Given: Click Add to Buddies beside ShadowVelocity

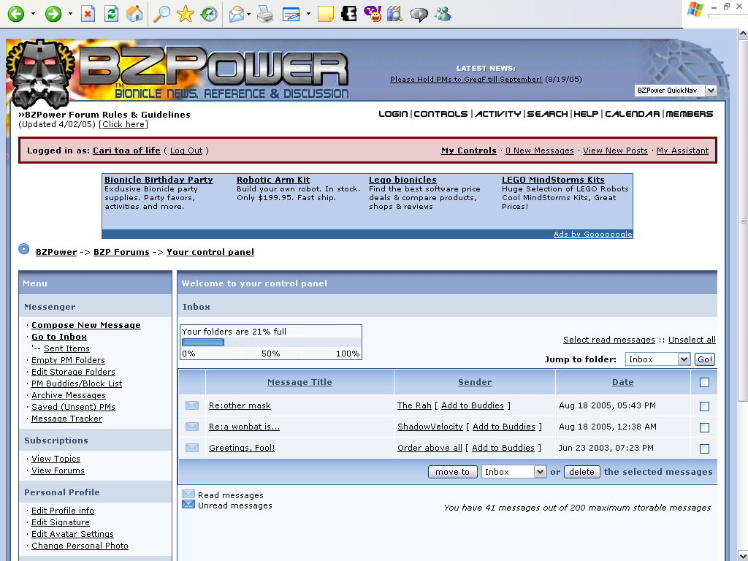Looking at the screenshot, I should pos(504,427).
